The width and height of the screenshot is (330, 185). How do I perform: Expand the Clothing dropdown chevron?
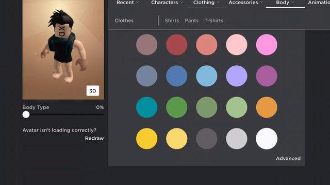[x=218, y=2]
